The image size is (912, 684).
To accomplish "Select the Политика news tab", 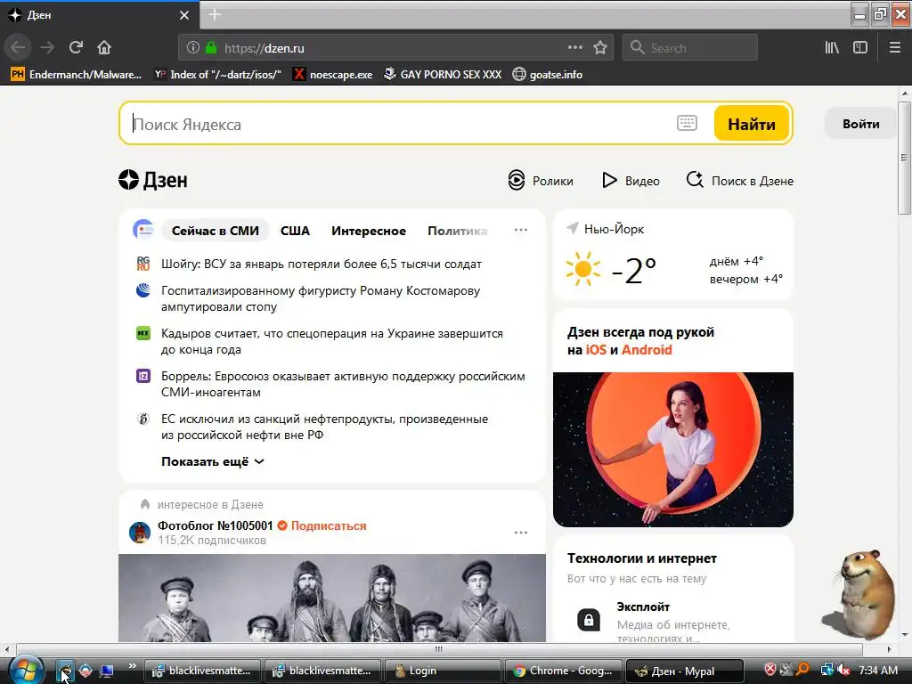I will tap(457, 231).
